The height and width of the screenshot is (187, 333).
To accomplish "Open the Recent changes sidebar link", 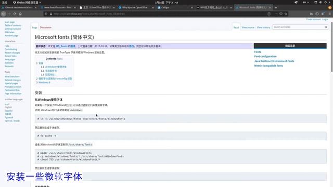I will click(x=12, y=52).
